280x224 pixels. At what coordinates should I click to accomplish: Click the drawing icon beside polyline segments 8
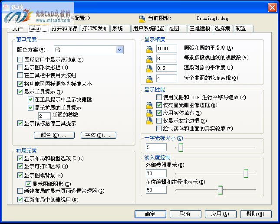click(150, 58)
